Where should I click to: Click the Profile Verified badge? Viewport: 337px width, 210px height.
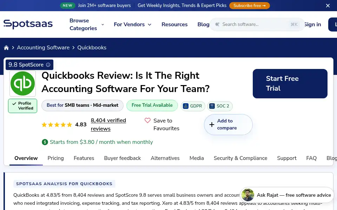(22, 106)
